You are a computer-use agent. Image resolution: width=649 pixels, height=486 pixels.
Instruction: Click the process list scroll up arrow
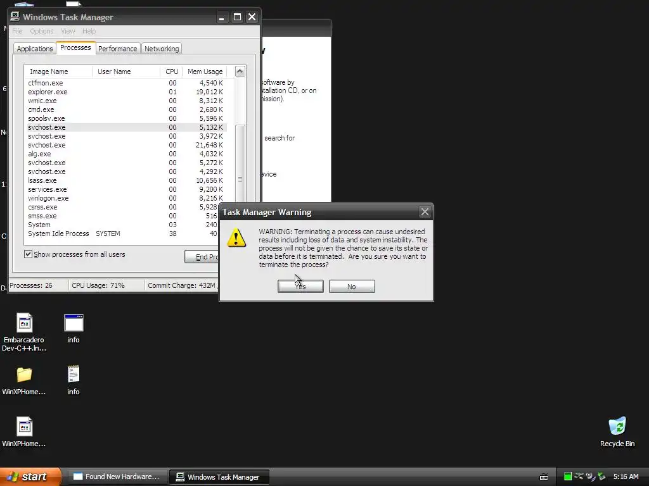coord(240,72)
